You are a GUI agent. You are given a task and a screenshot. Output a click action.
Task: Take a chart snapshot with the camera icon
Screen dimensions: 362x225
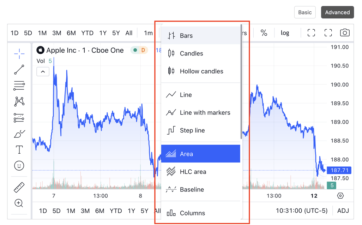345,32
